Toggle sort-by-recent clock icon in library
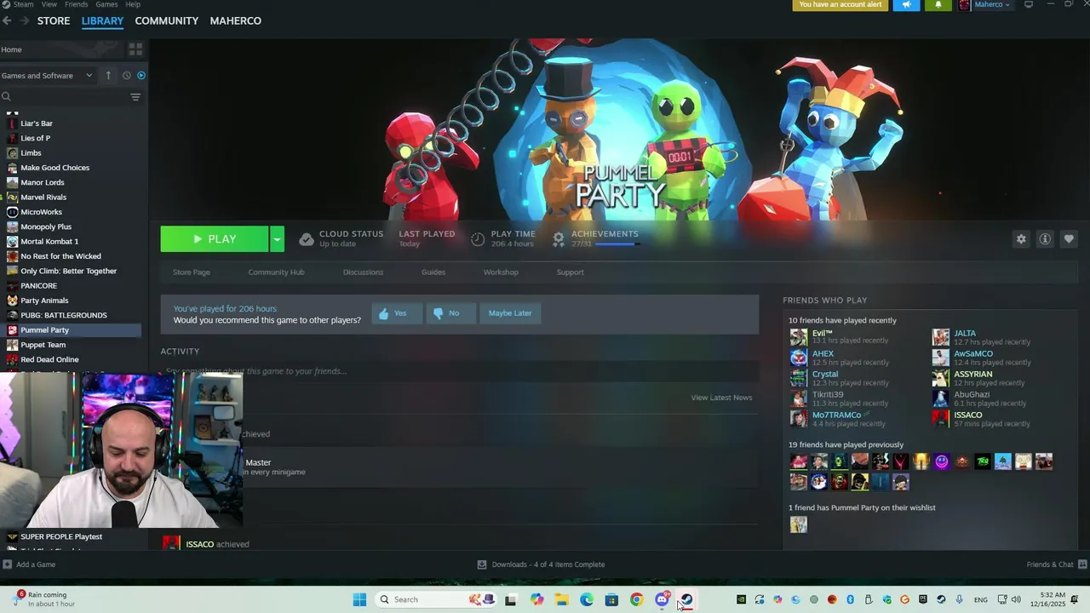The image size is (1090, 613). pos(126,76)
